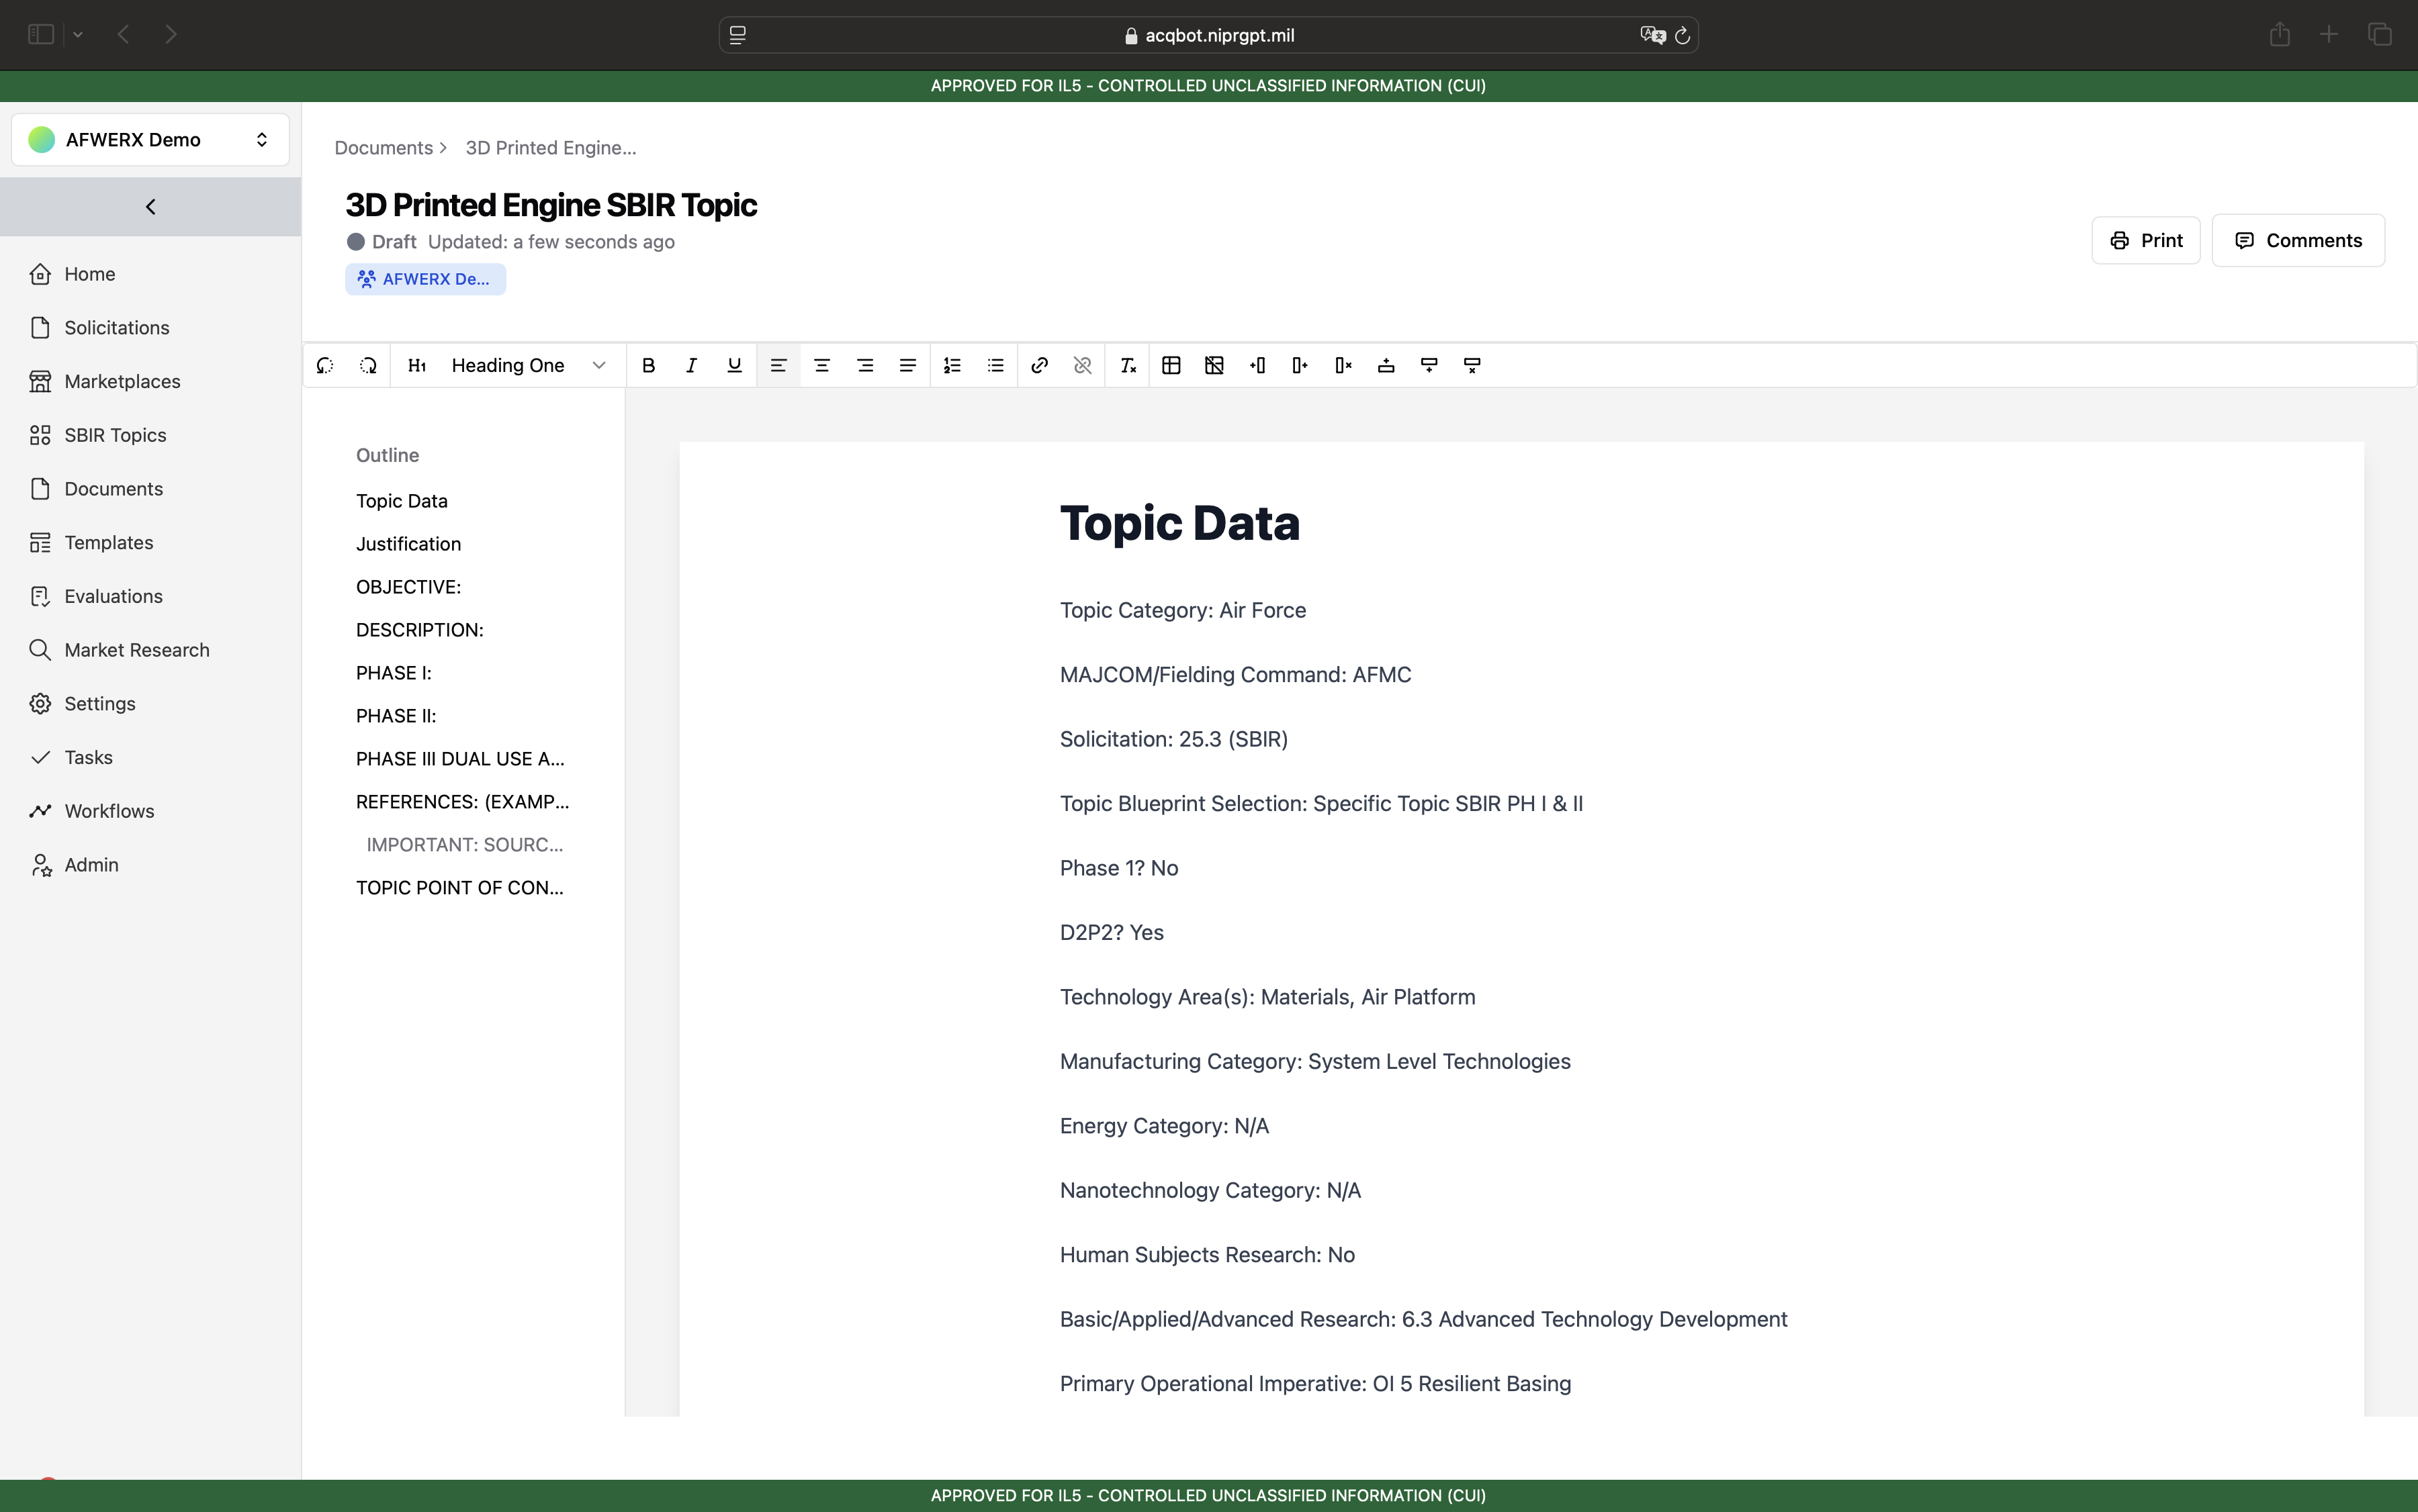Delete table column icon
This screenshot has width=2418, height=1512.
(x=1343, y=366)
